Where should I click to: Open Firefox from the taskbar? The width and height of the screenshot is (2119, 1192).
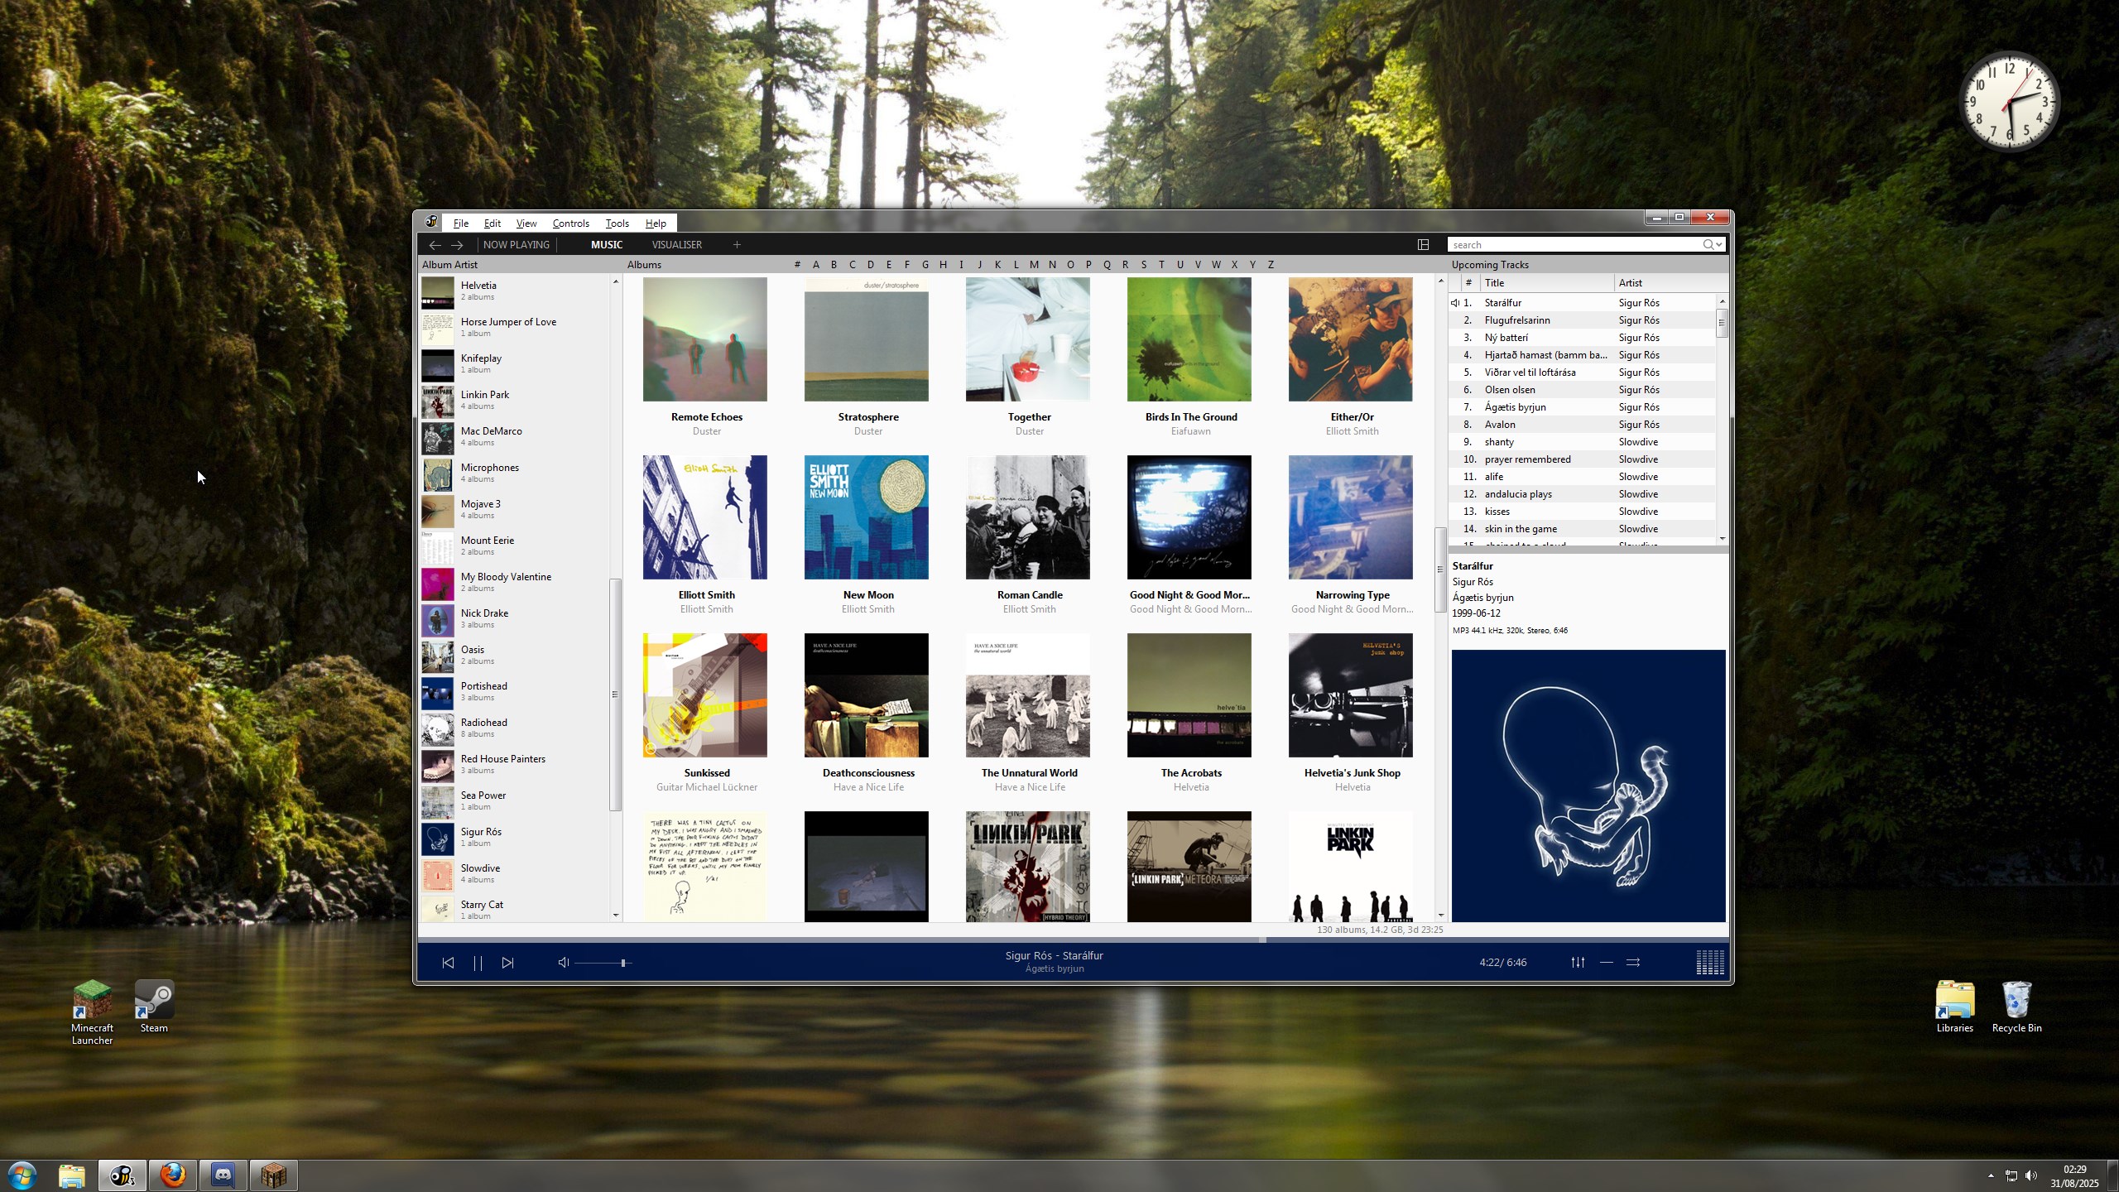pyautogui.click(x=173, y=1175)
